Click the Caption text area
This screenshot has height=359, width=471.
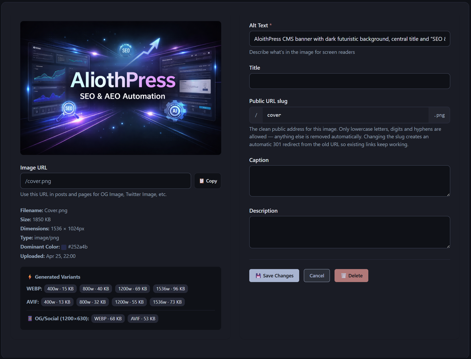point(350,181)
